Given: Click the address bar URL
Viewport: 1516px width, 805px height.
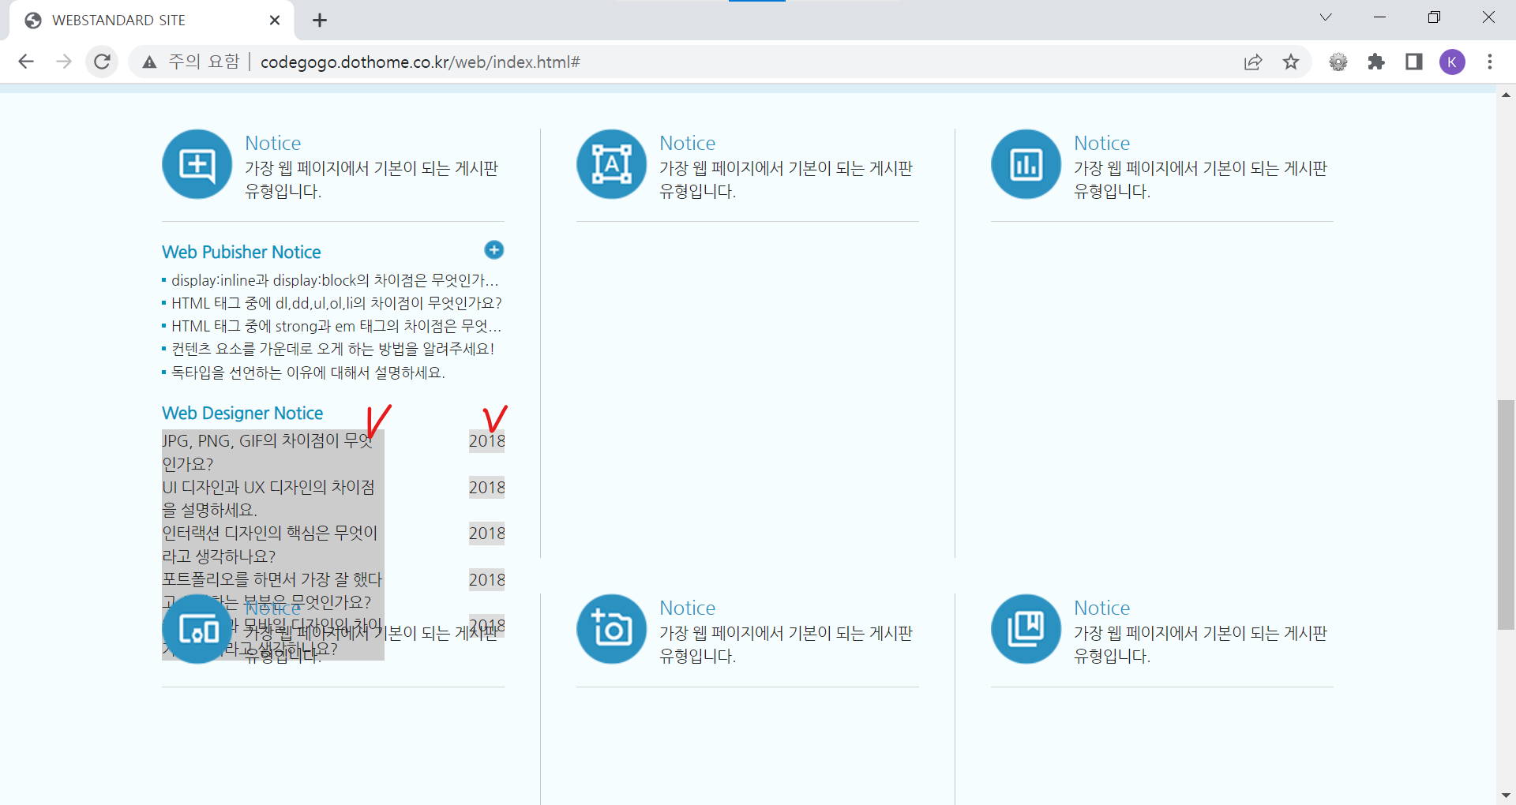Looking at the screenshot, I should coord(420,62).
